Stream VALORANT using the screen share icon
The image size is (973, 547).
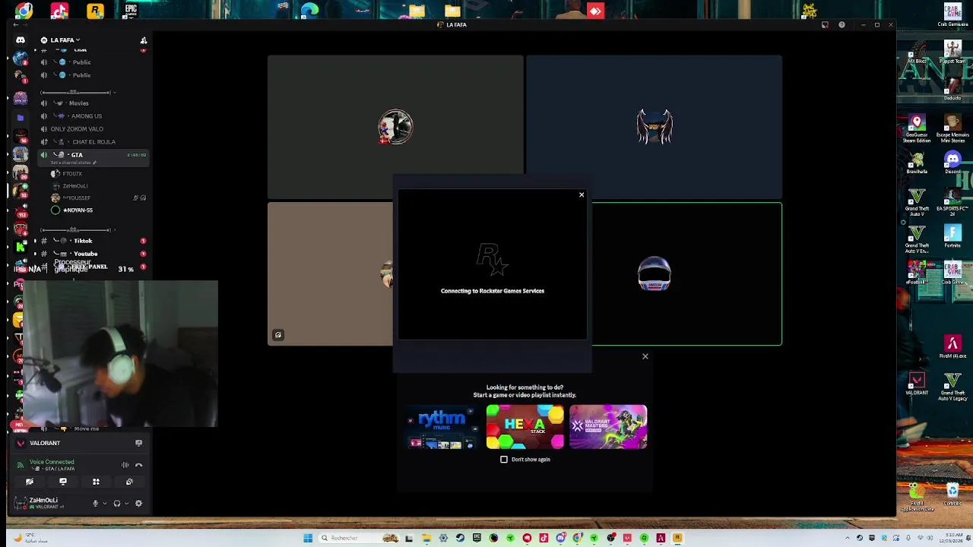[138, 443]
